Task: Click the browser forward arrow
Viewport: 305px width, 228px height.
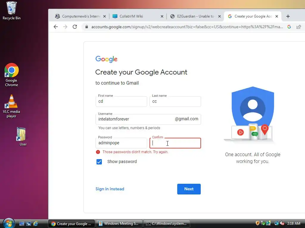Action: pyautogui.click(x=65, y=27)
